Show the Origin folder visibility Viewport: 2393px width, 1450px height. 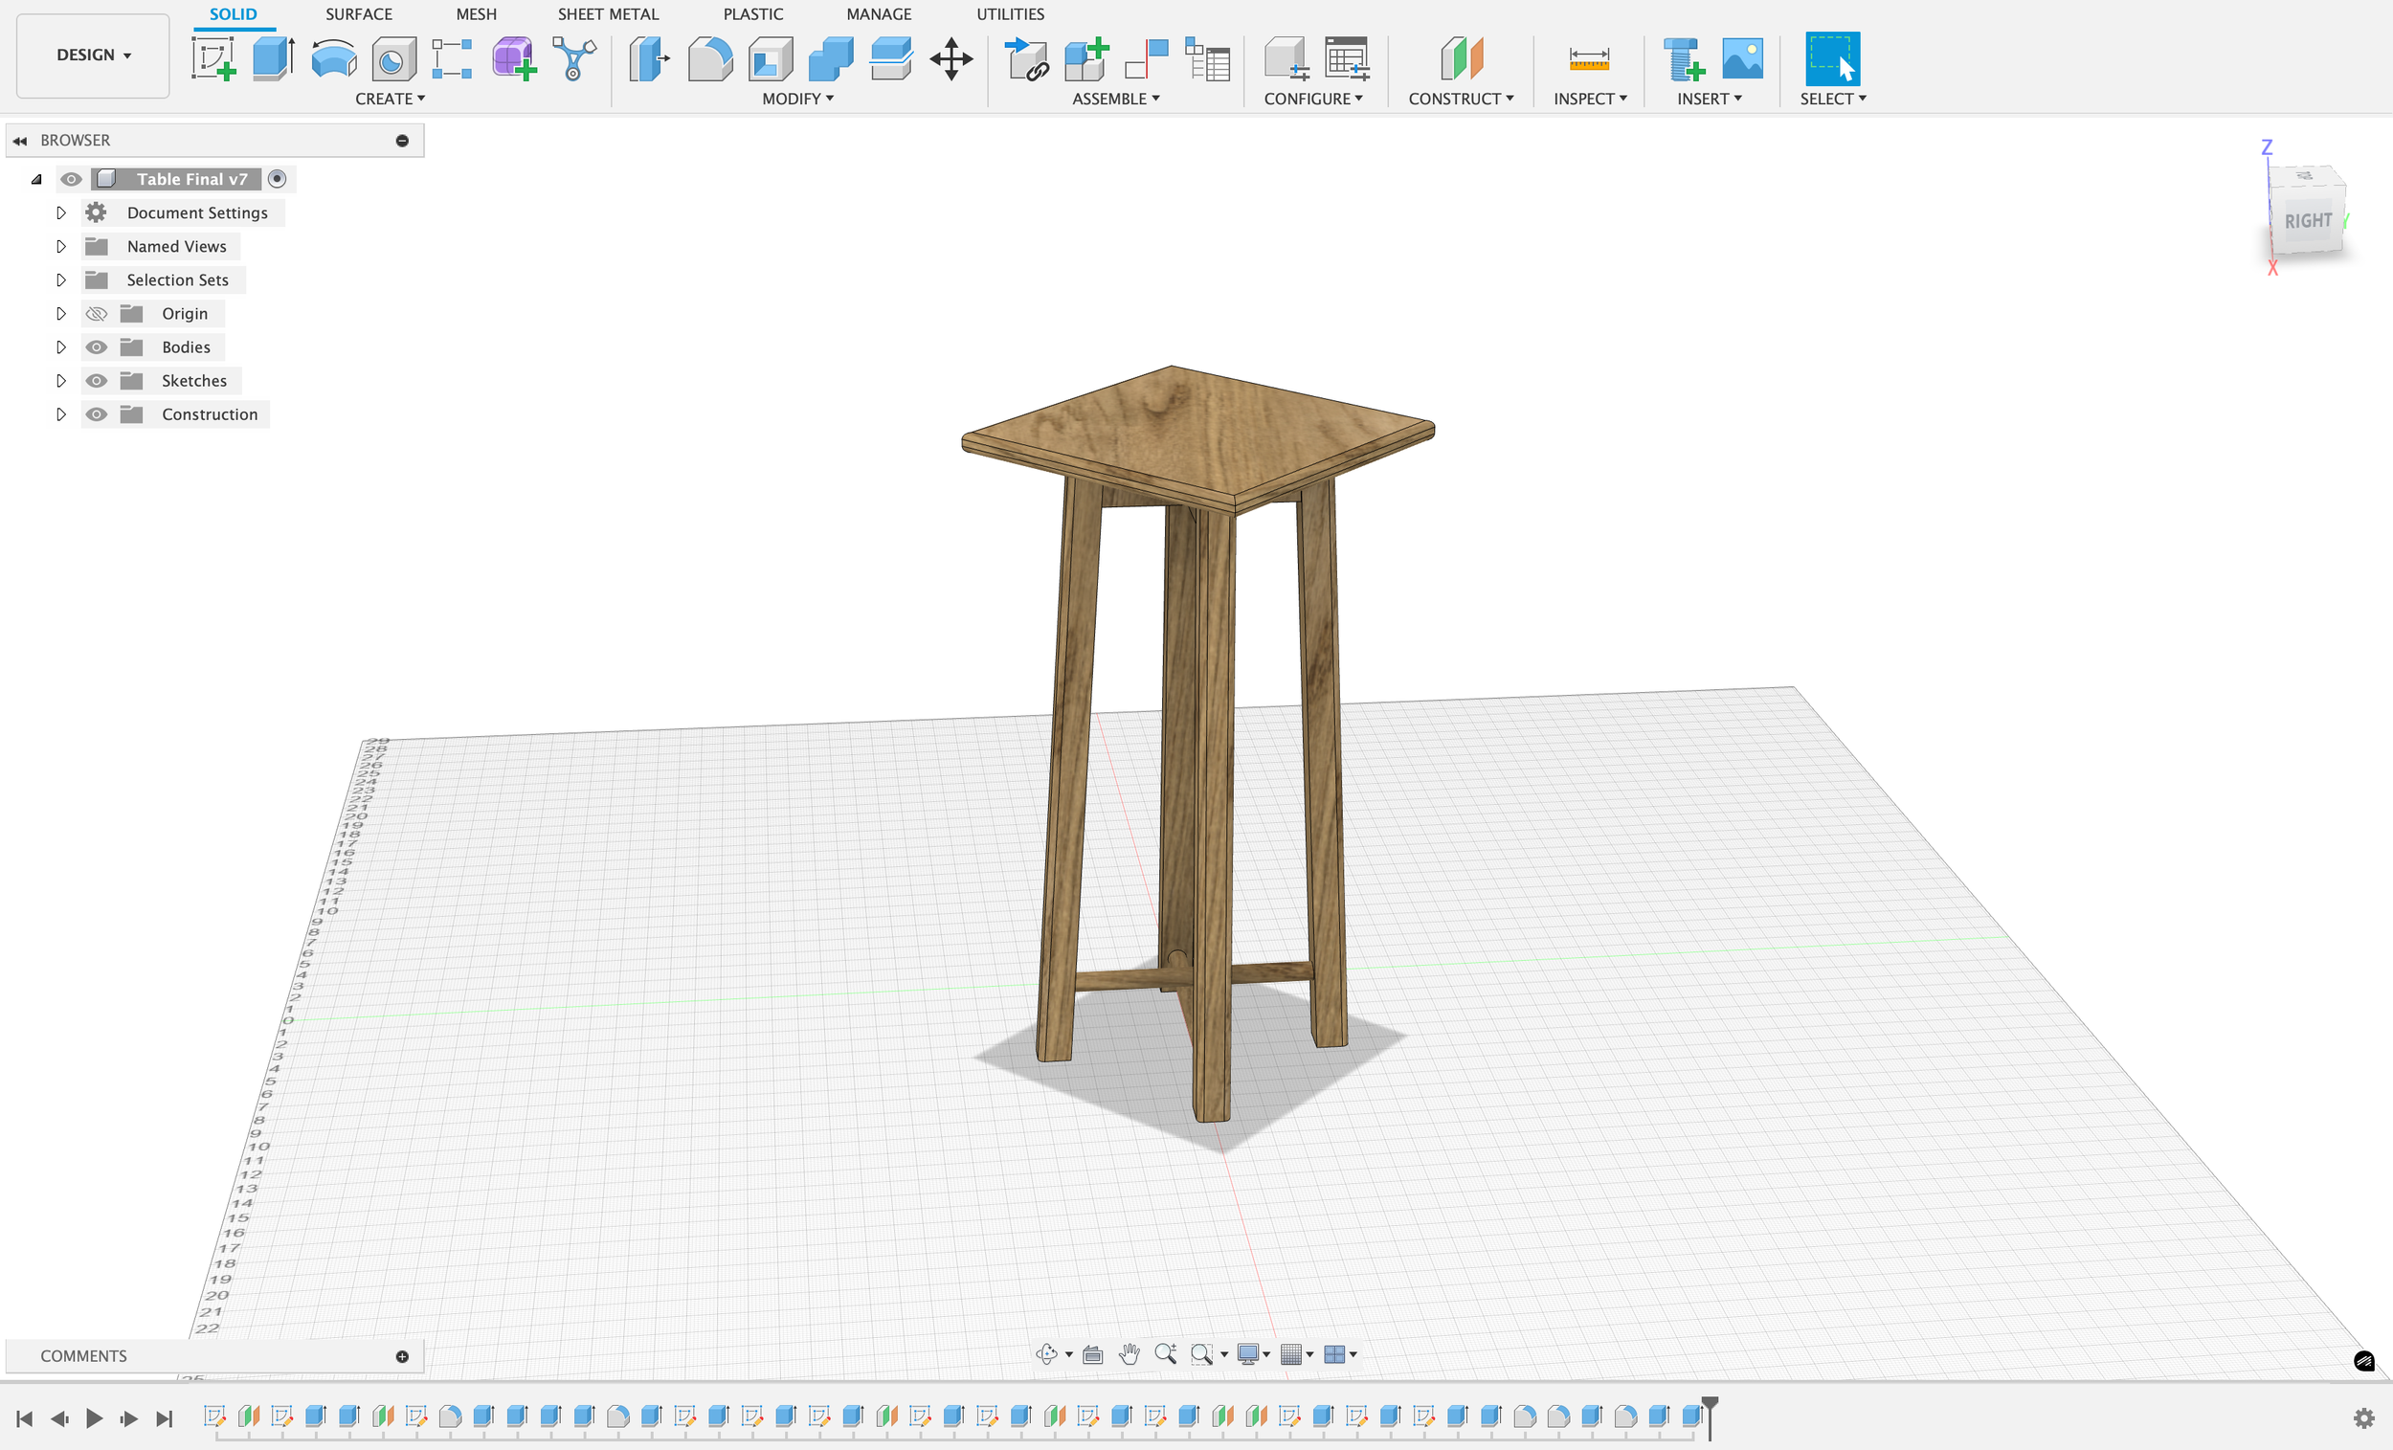coord(96,314)
